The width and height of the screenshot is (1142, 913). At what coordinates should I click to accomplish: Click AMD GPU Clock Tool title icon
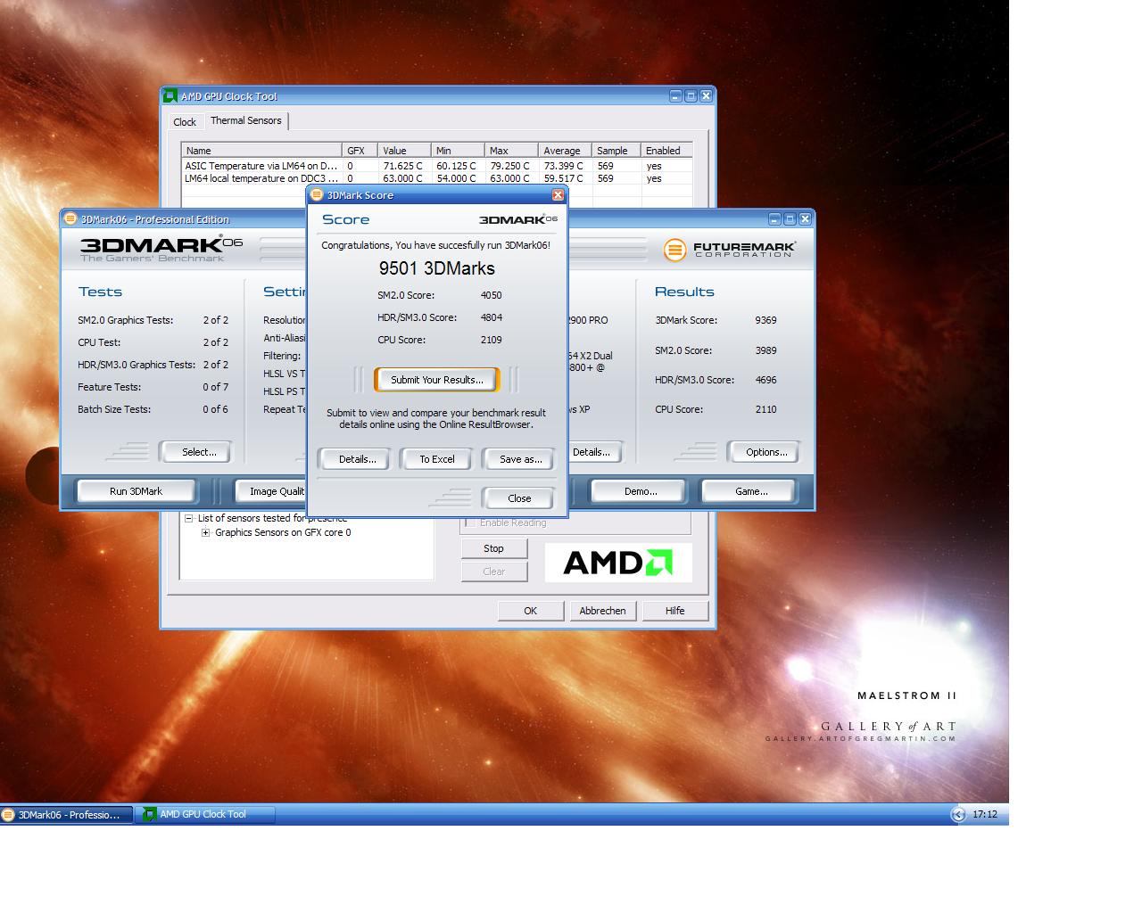170,96
